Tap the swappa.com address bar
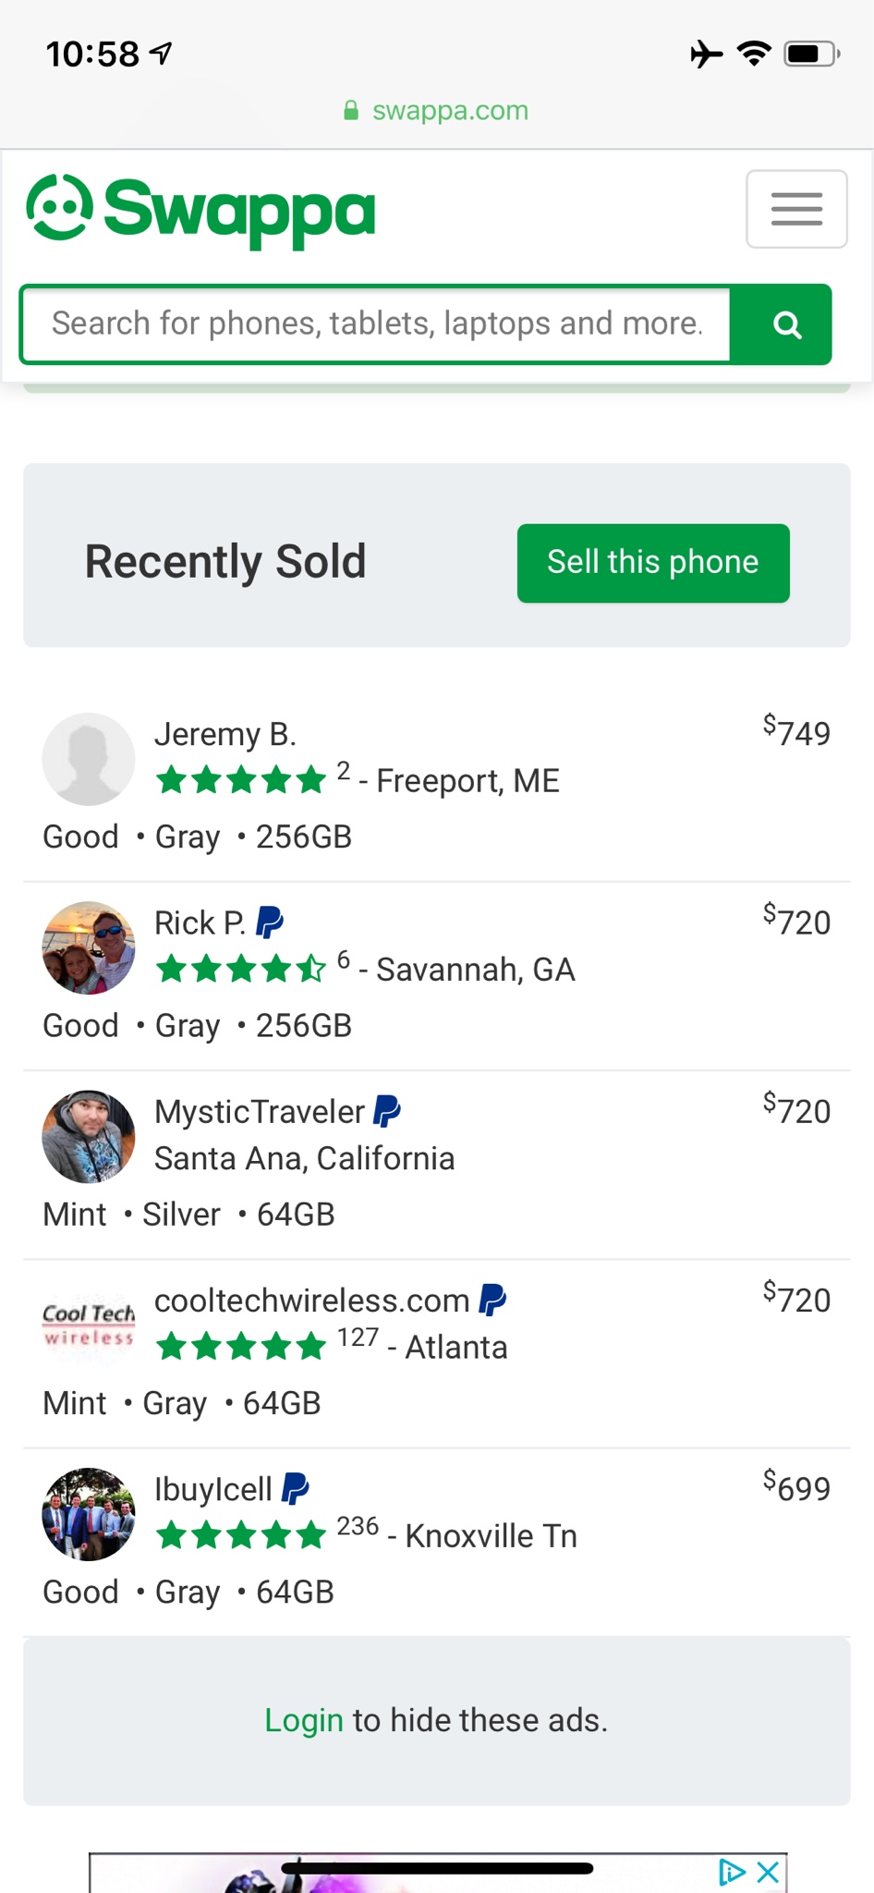 coord(437,111)
